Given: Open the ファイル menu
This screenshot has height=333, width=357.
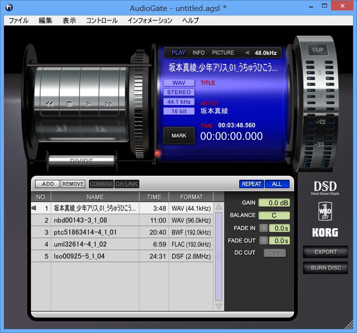Looking at the screenshot, I should coord(18,20).
